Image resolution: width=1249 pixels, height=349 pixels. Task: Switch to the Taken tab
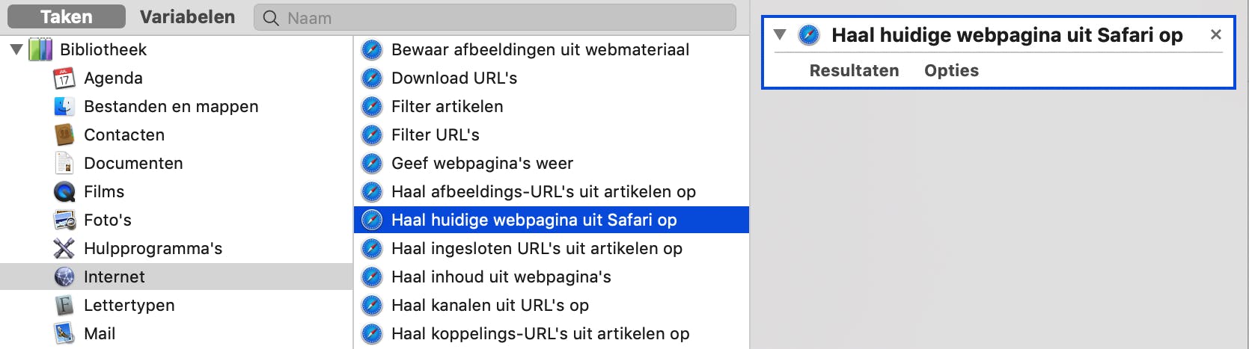(67, 17)
